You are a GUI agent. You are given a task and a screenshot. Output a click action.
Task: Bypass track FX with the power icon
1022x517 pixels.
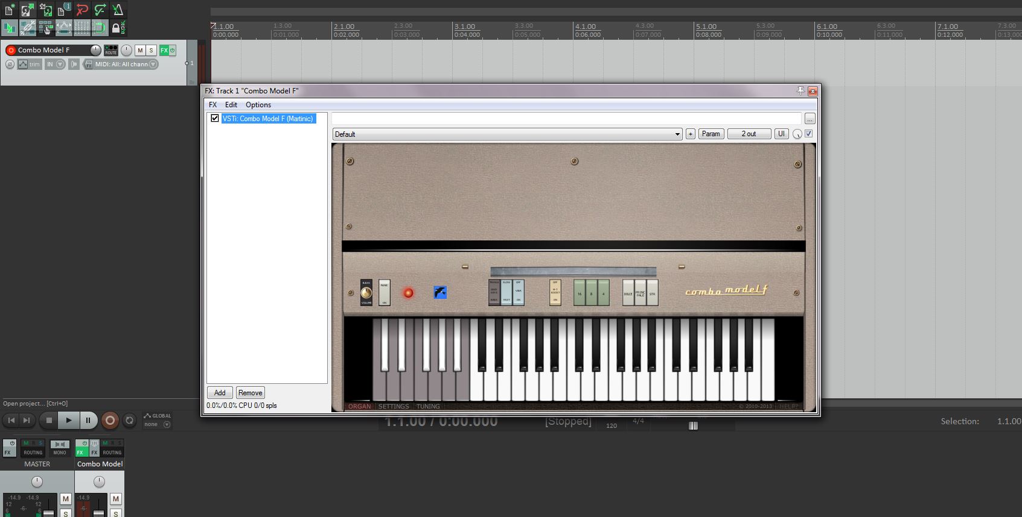click(x=173, y=50)
